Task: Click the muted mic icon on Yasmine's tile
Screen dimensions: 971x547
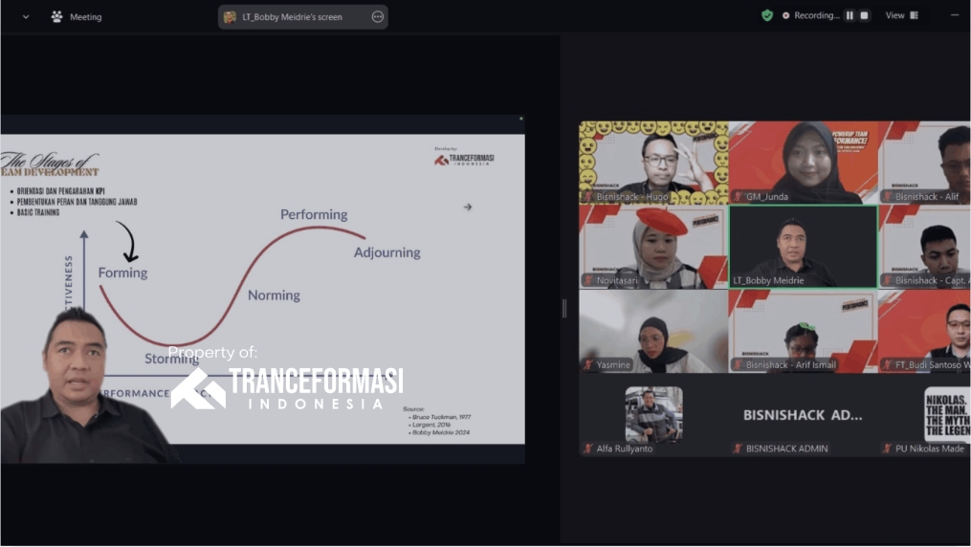Action: pyautogui.click(x=587, y=364)
